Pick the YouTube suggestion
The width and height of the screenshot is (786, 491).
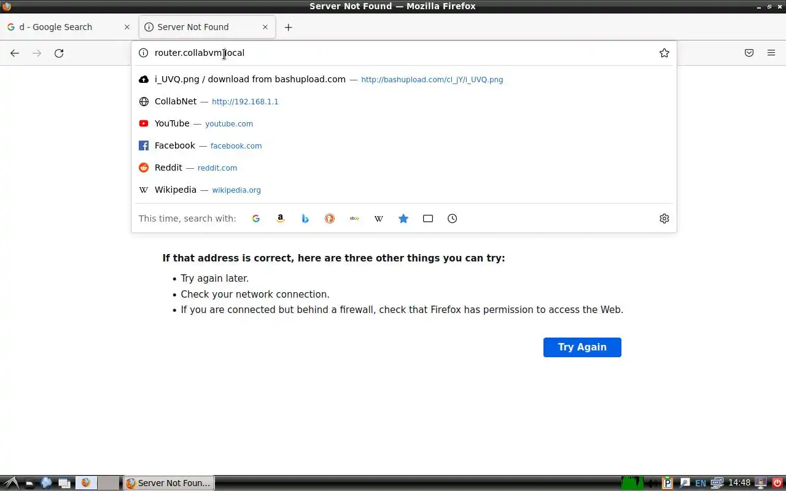pos(404,123)
